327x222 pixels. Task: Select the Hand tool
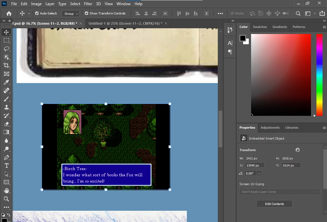click(6, 191)
